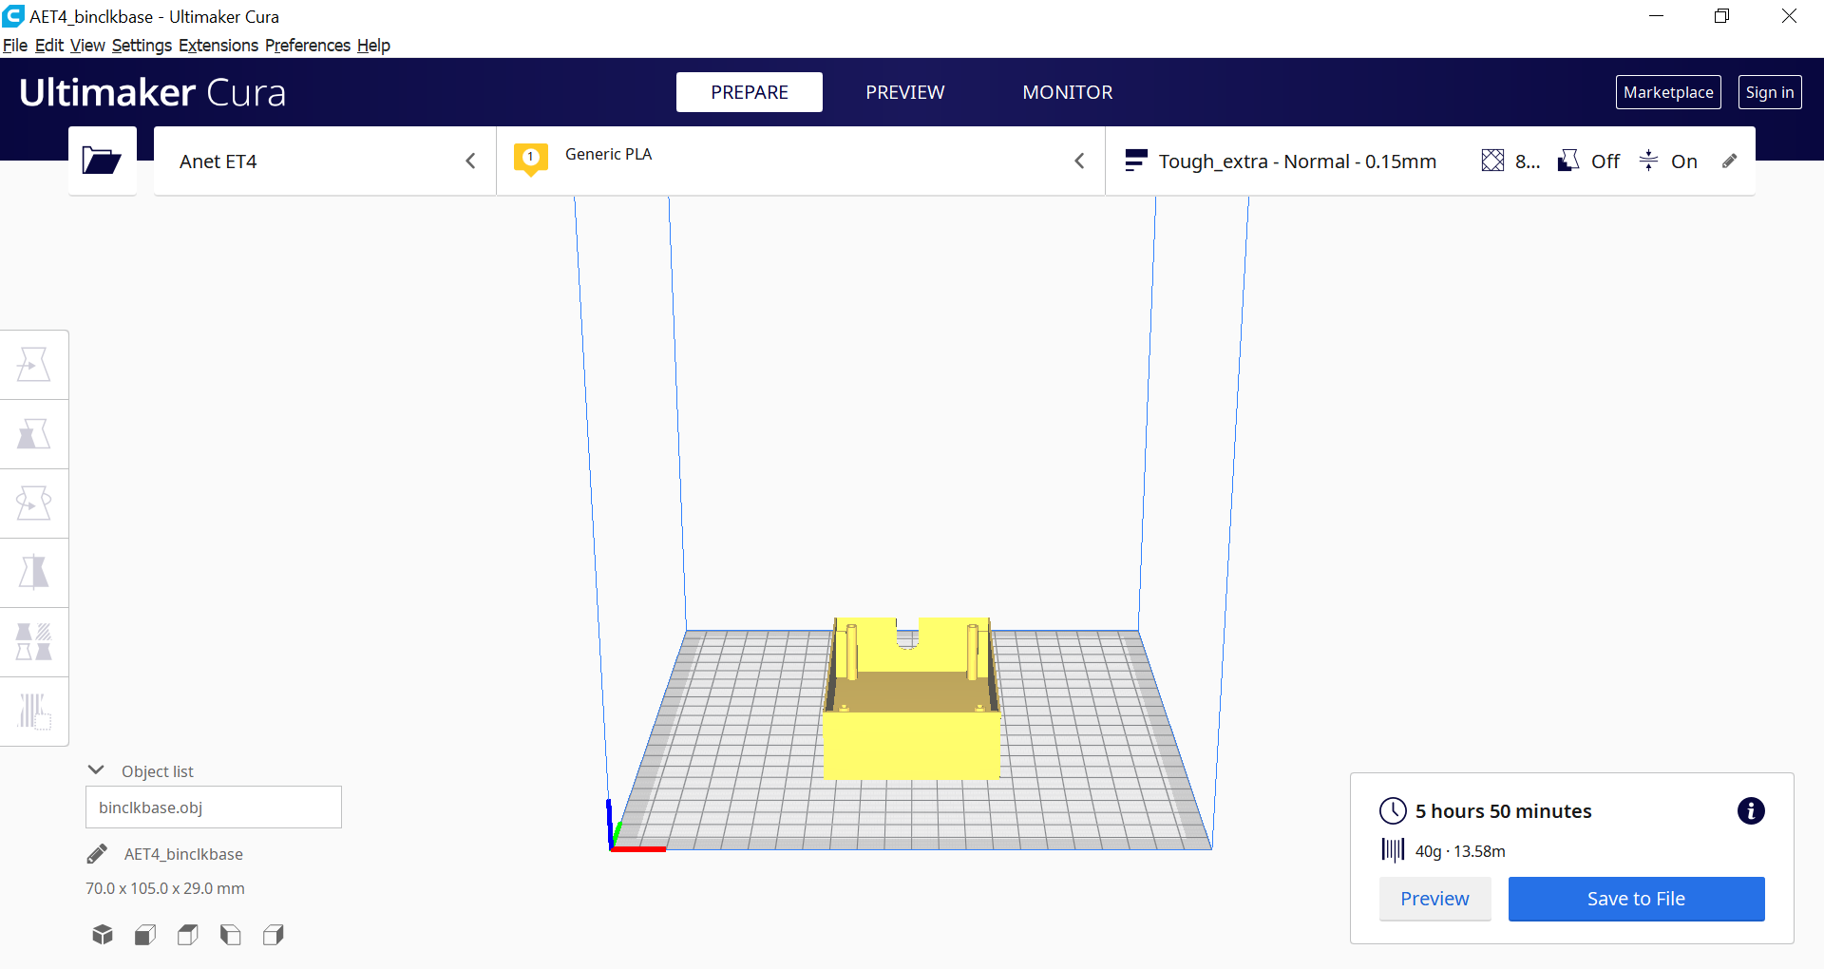This screenshot has width=1824, height=969.
Task: Select the Per Model Settings tool
Action: pyautogui.click(x=33, y=642)
